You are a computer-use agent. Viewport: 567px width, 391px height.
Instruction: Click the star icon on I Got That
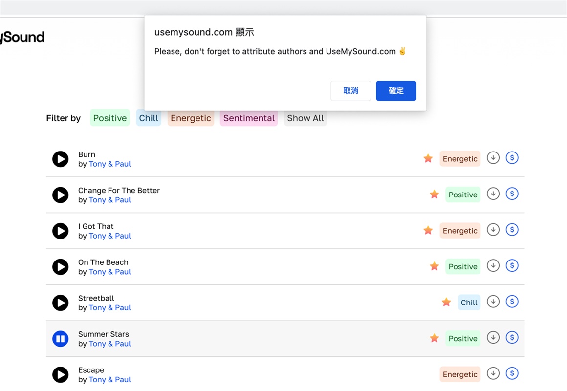428,230
